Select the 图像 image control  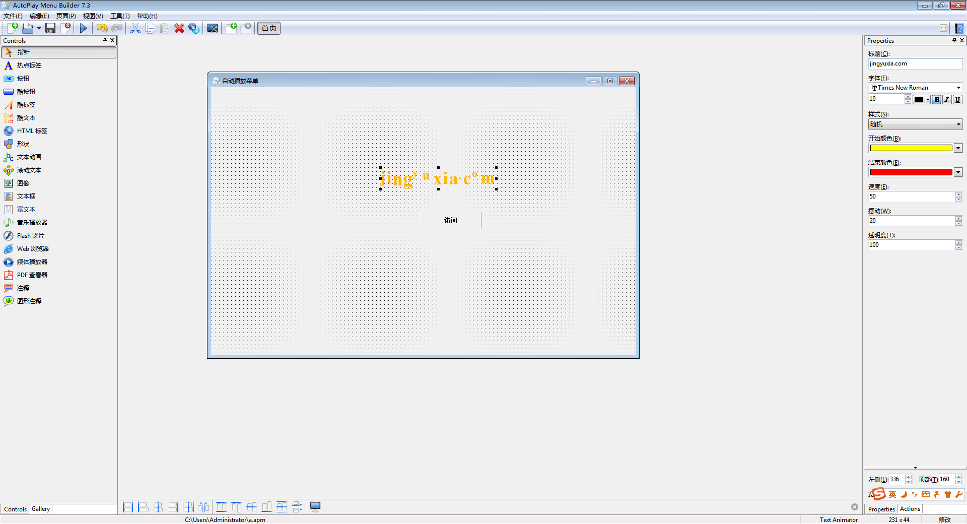pyautogui.click(x=59, y=183)
